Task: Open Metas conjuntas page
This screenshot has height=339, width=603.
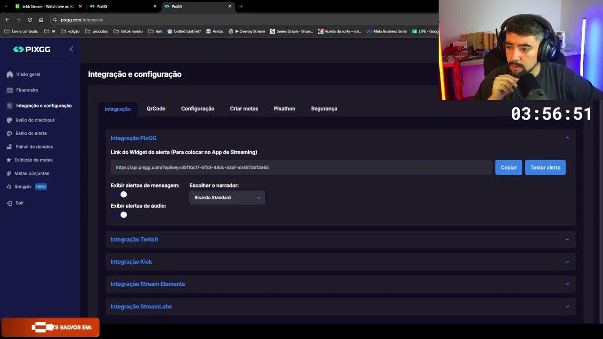Action: coord(32,173)
